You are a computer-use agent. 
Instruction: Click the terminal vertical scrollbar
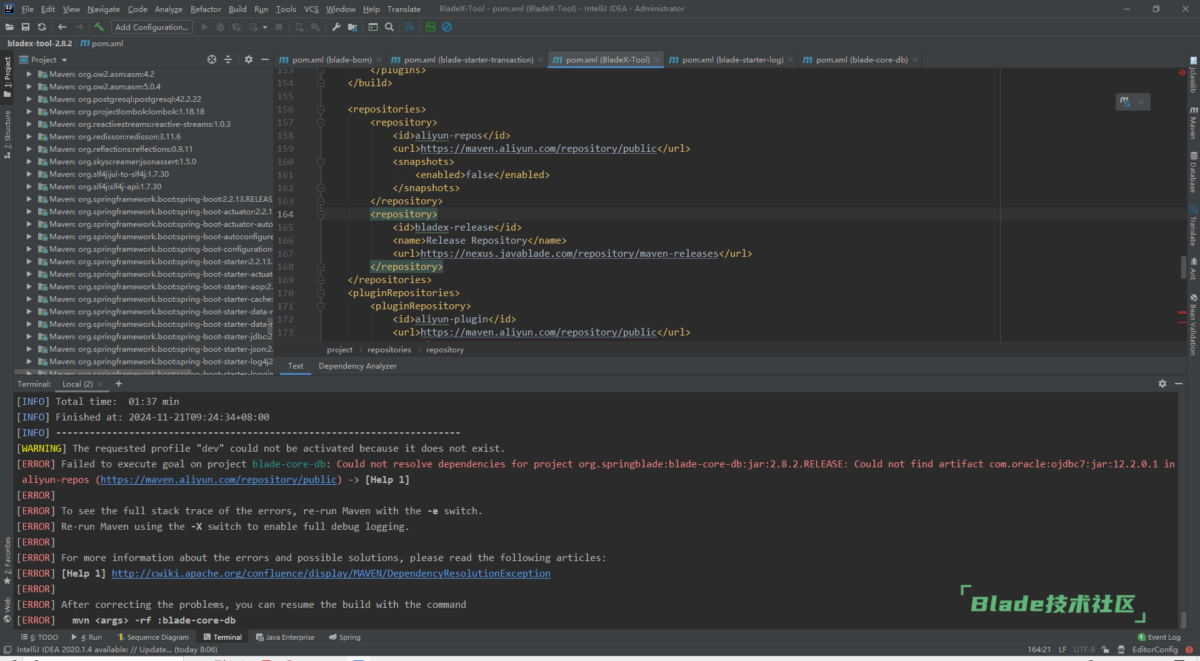(1183, 620)
